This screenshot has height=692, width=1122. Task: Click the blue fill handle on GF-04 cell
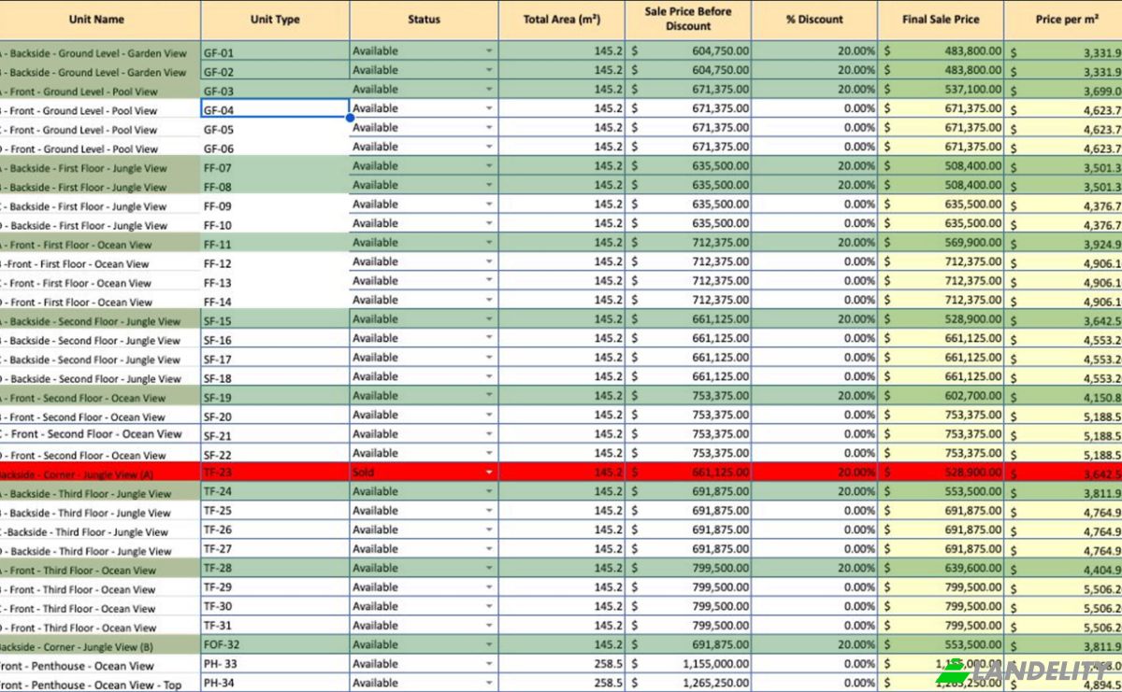[350, 118]
